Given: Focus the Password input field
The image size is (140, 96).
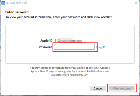Looking at the screenshot, I should (74, 47).
